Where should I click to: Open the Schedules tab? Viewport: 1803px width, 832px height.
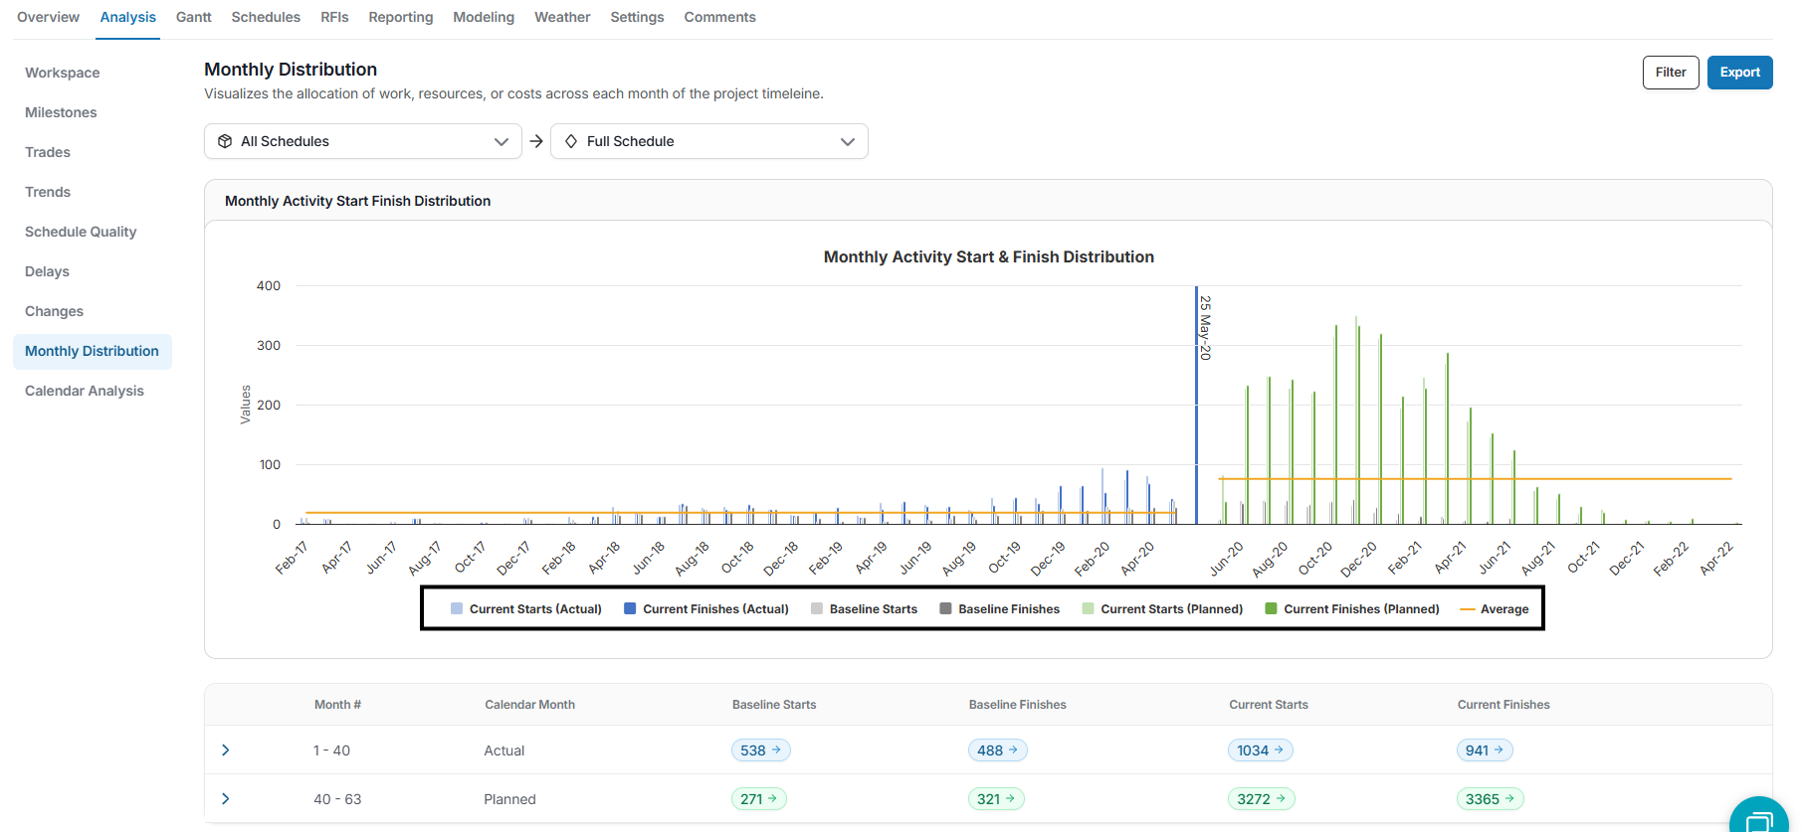[x=266, y=17]
